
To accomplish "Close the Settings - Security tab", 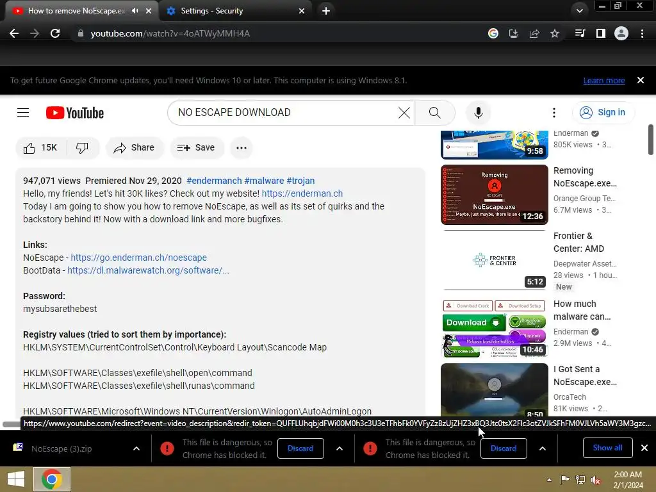I will point(302,11).
